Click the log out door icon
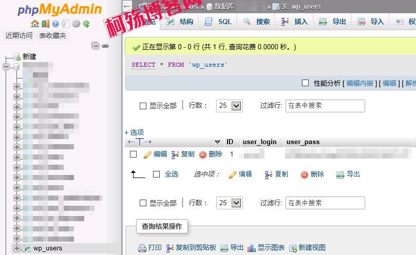Image resolution: width=416 pixels, height=255 pixels. tap(45, 24)
